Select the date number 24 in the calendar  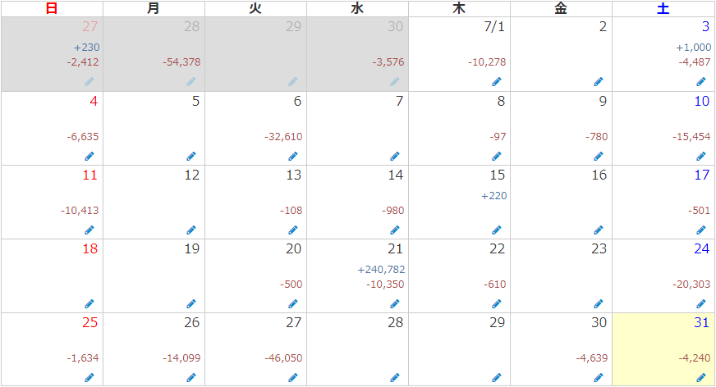click(x=701, y=249)
